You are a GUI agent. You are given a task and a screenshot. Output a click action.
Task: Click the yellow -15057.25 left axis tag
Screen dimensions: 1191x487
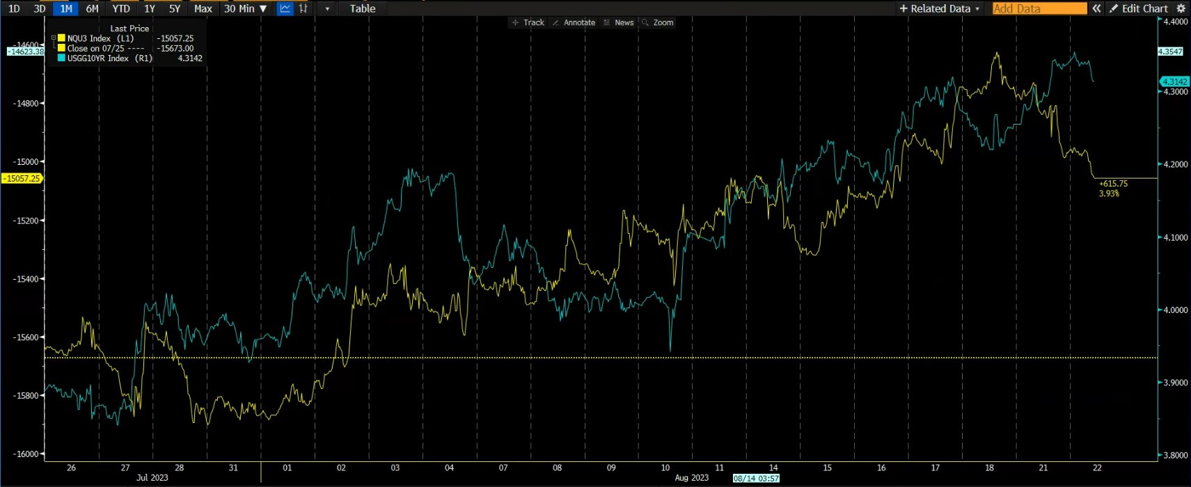pyautogui.click(x=22, y=178)
